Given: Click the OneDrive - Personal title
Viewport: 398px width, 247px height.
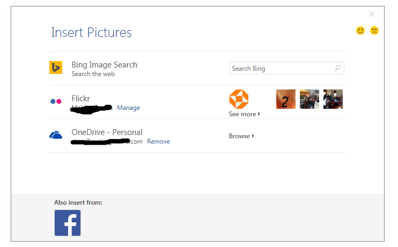Looking at the screenshot, I should coord(107,132).
